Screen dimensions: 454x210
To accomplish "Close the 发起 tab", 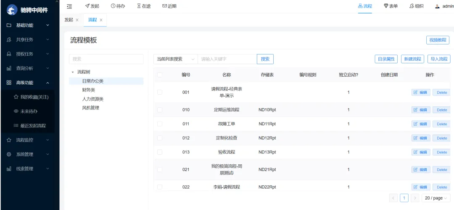I will click(x=77, y=20).
